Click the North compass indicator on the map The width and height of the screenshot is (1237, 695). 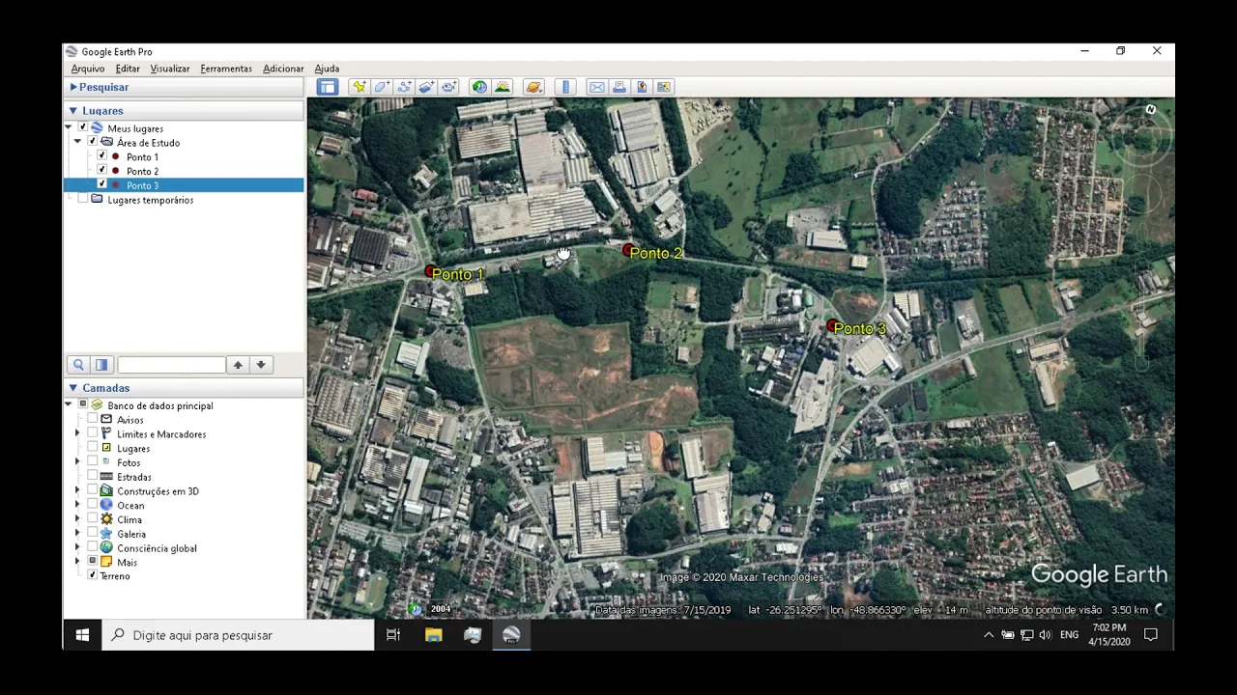pos(1150,110)
